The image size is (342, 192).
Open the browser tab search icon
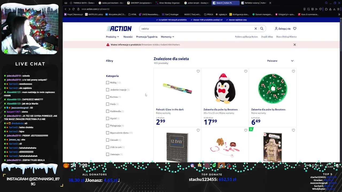[x=326, y=3]
